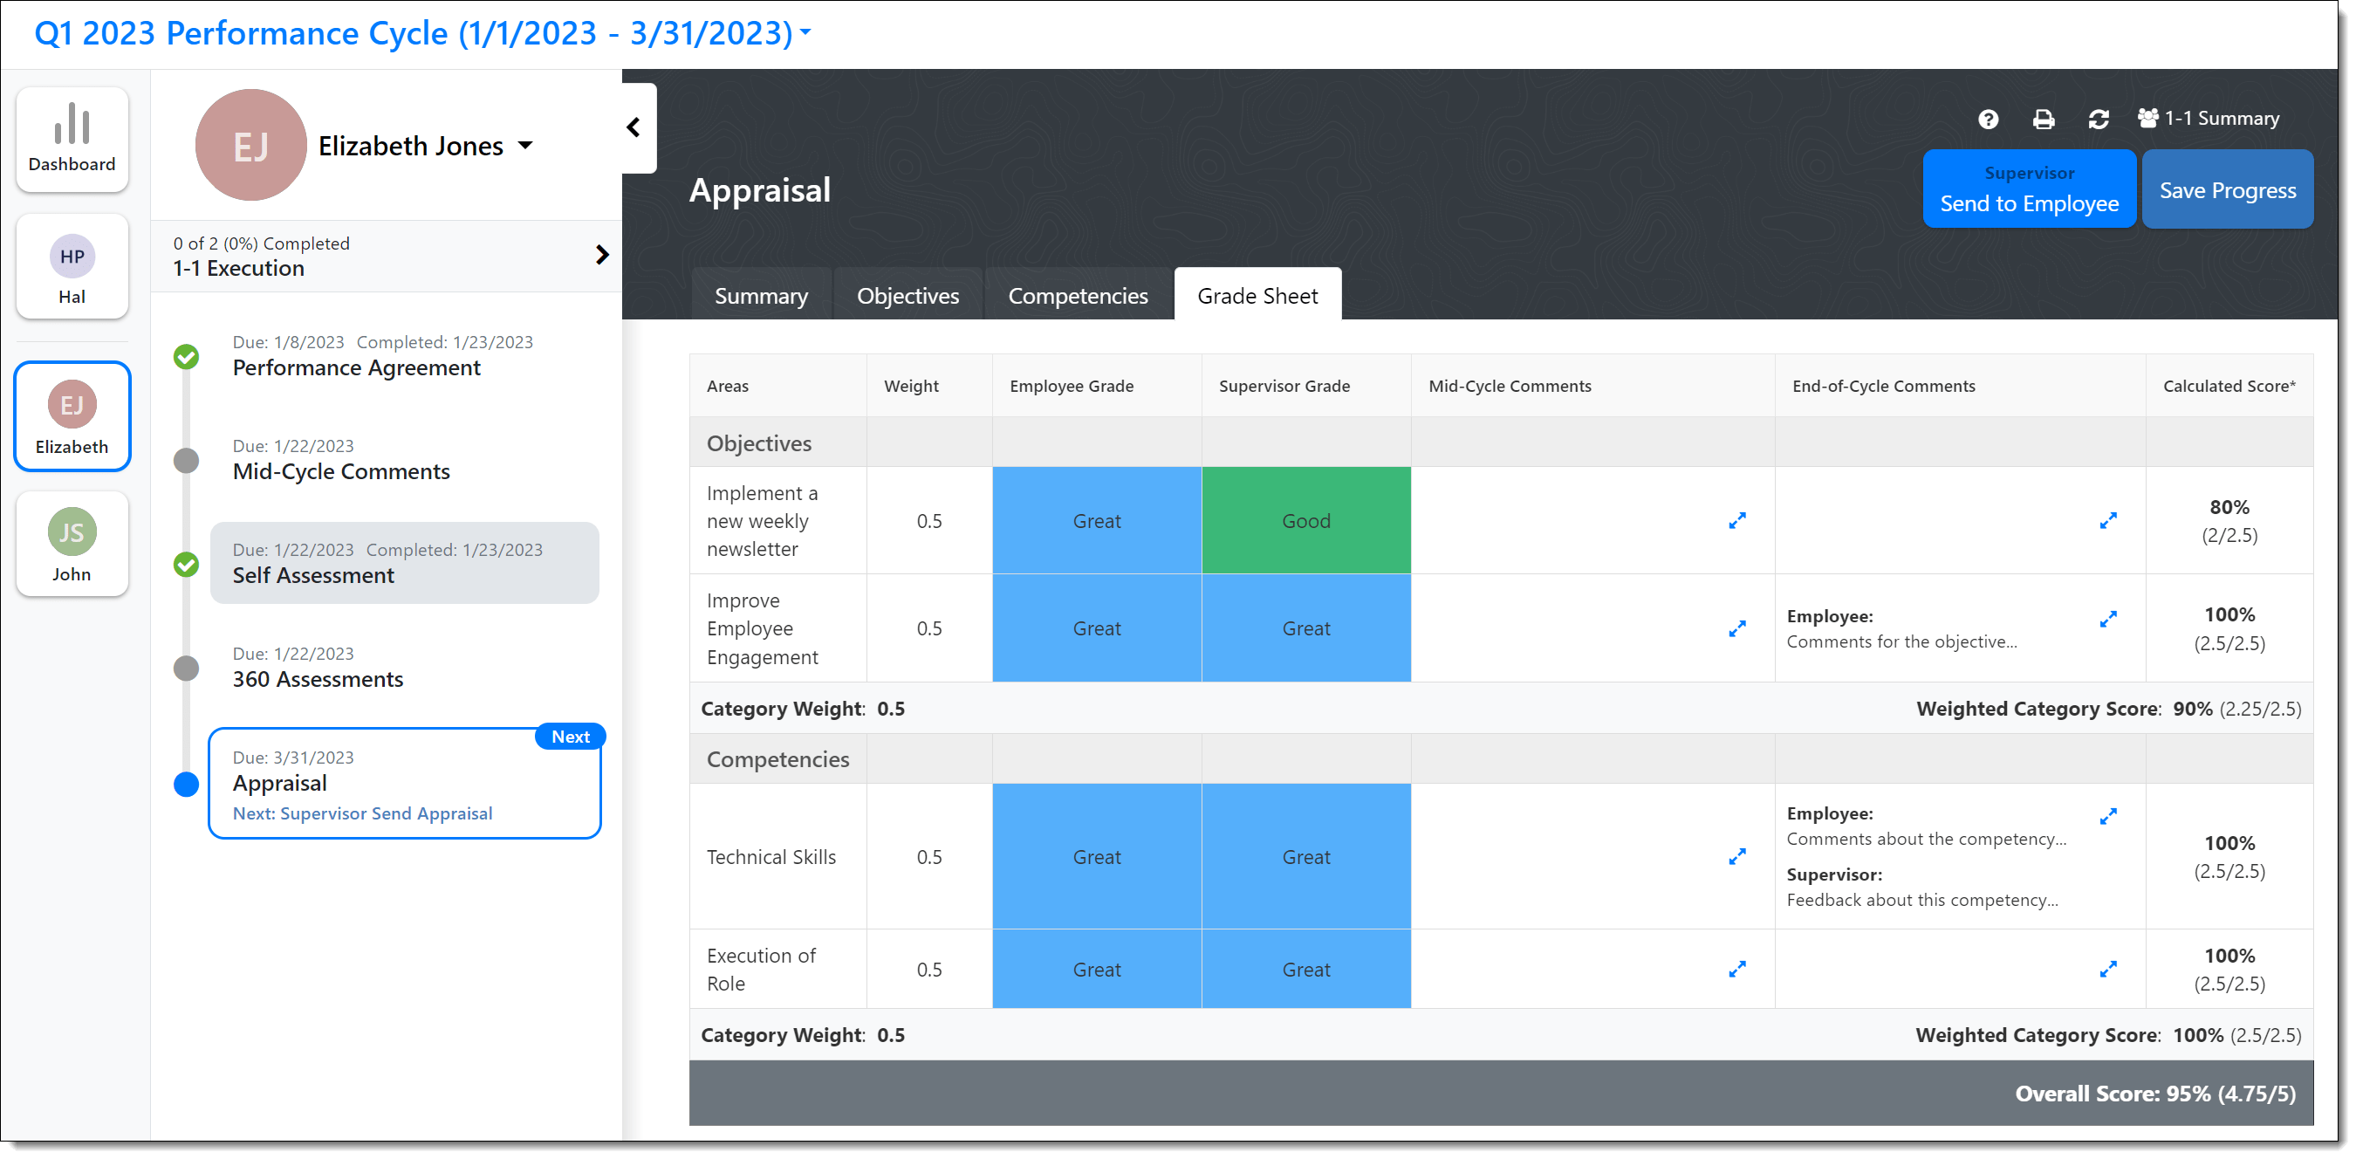Switch to the Competencies tab
Image resolution: width=2356 pixels, height=1159 pixels.
click(1078, 295)
